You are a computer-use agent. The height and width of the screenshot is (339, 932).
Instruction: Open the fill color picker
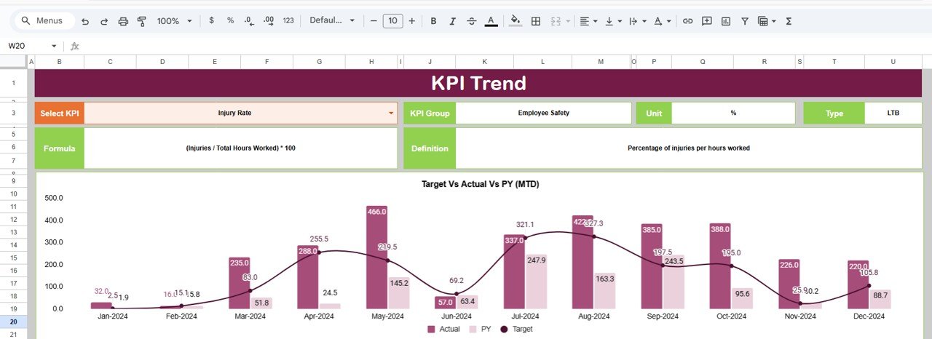pyautogui.click(x=516, y=21)
